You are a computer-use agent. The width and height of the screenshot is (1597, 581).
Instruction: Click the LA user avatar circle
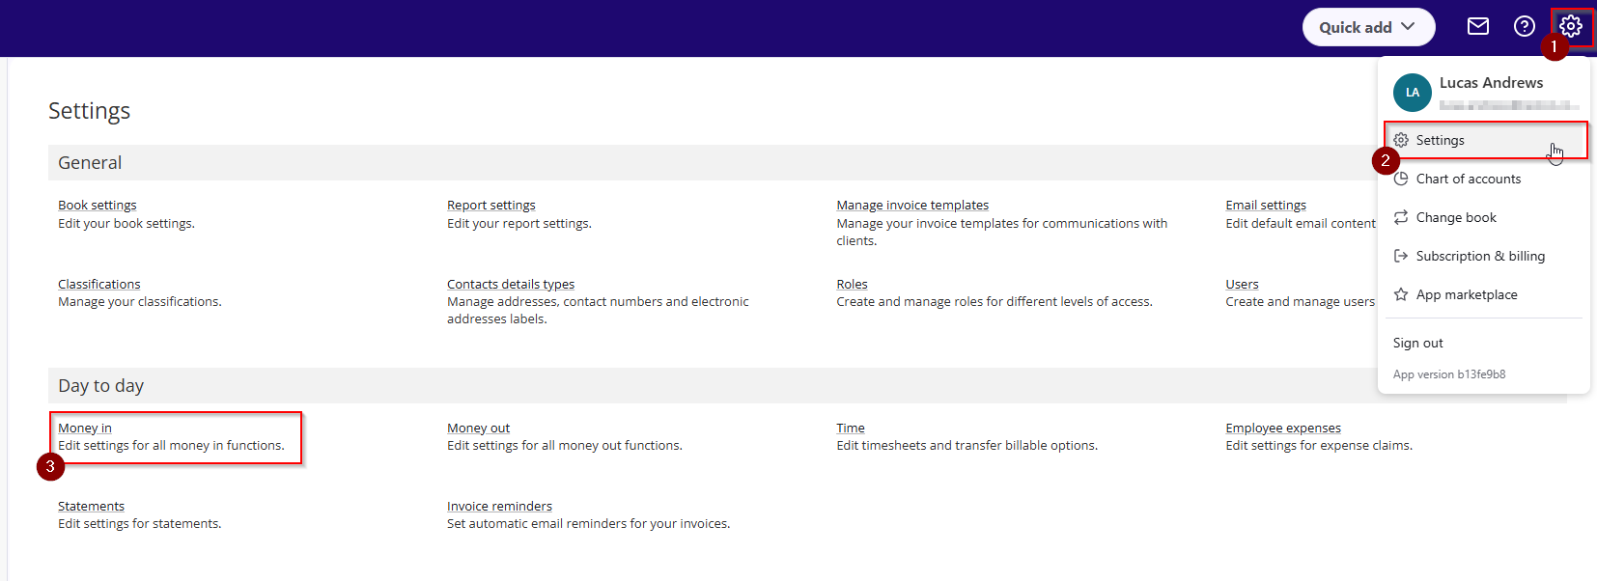coord(1413,93)
